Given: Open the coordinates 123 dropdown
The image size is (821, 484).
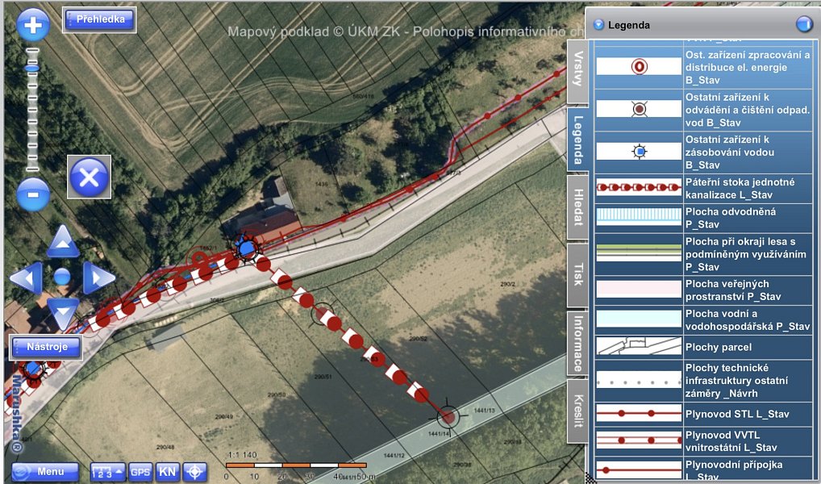Looking at the screenshot, I should pos(108,472).
